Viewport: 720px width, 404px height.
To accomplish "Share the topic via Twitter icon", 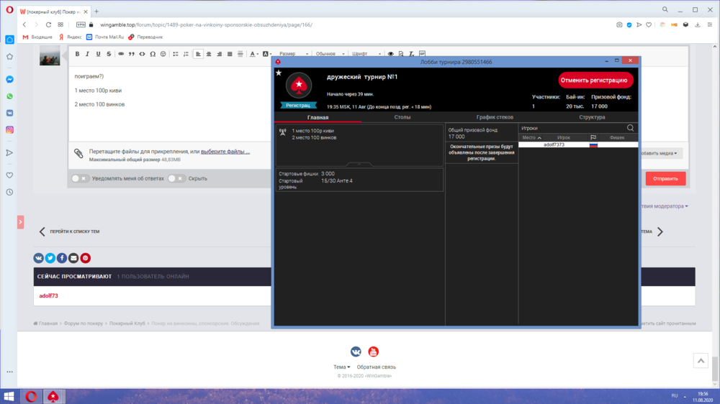I will [x=50, y=258].
